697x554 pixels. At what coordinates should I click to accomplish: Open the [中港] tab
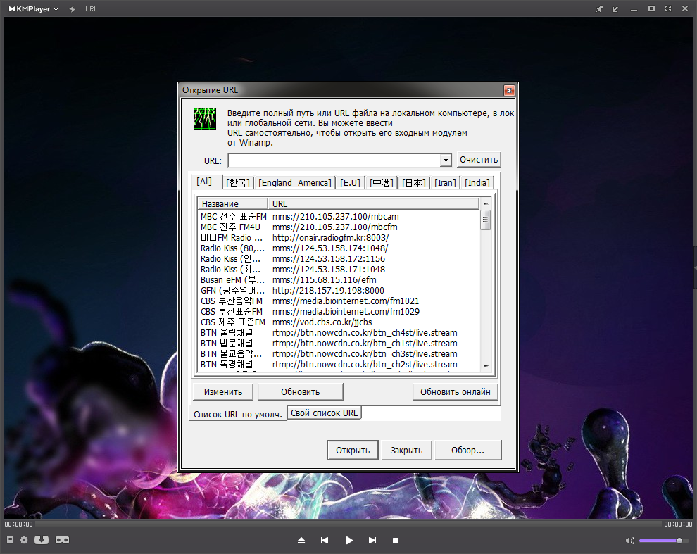point(382,183)
